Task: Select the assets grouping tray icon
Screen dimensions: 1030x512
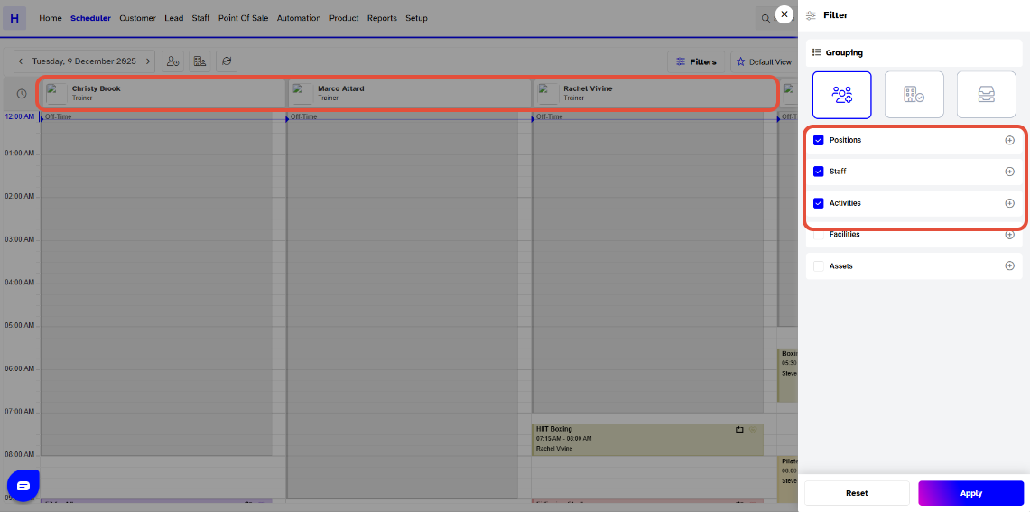Action: point(986,96)
